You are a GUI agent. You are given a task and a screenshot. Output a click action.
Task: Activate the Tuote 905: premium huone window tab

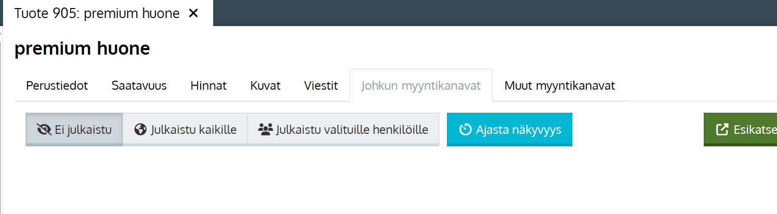(x=97, y=14)
